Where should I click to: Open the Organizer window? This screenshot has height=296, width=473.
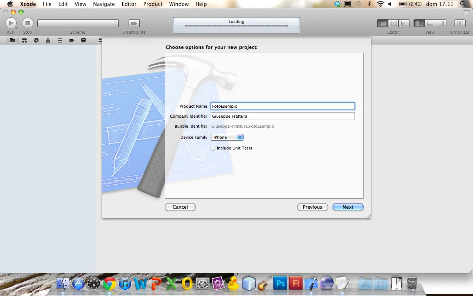pyautogui.click(x=460, y=23)
